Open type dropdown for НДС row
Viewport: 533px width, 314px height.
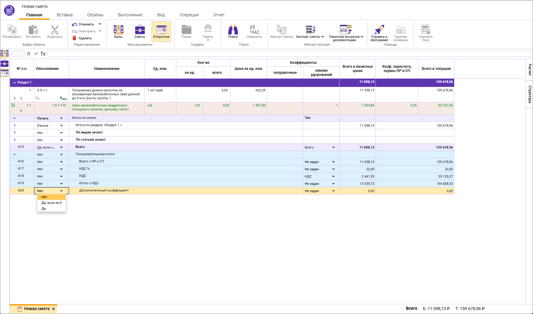click(333, 176)
